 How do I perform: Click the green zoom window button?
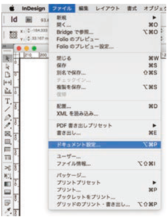[34, 48]
